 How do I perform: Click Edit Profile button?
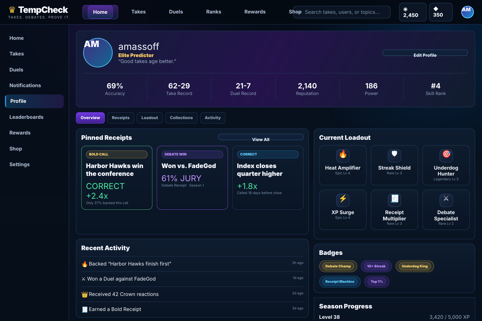tap(425, 53)
